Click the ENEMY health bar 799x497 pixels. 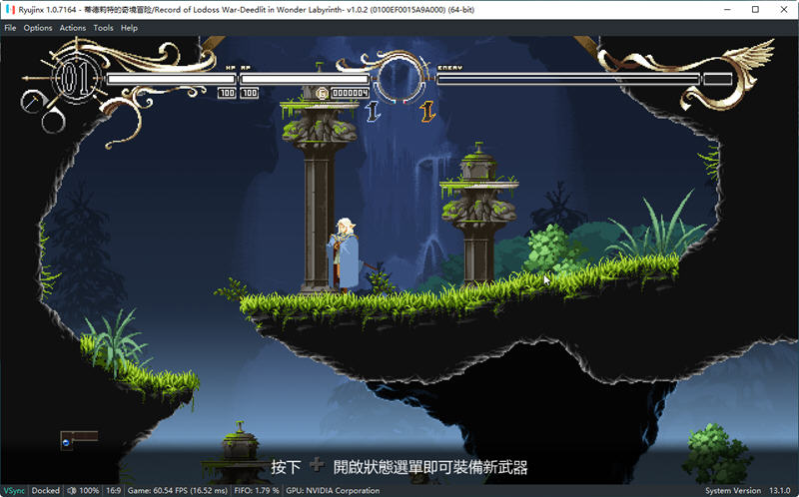coord(568,79)
